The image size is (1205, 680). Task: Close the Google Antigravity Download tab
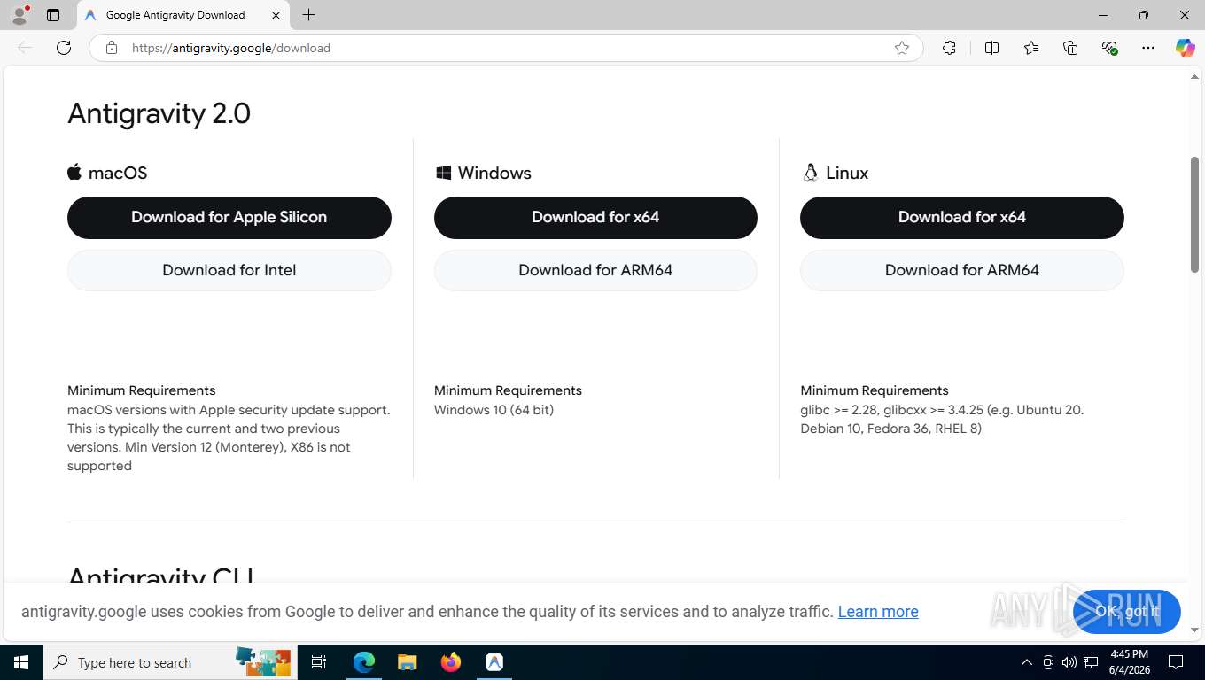click(276, 15)
